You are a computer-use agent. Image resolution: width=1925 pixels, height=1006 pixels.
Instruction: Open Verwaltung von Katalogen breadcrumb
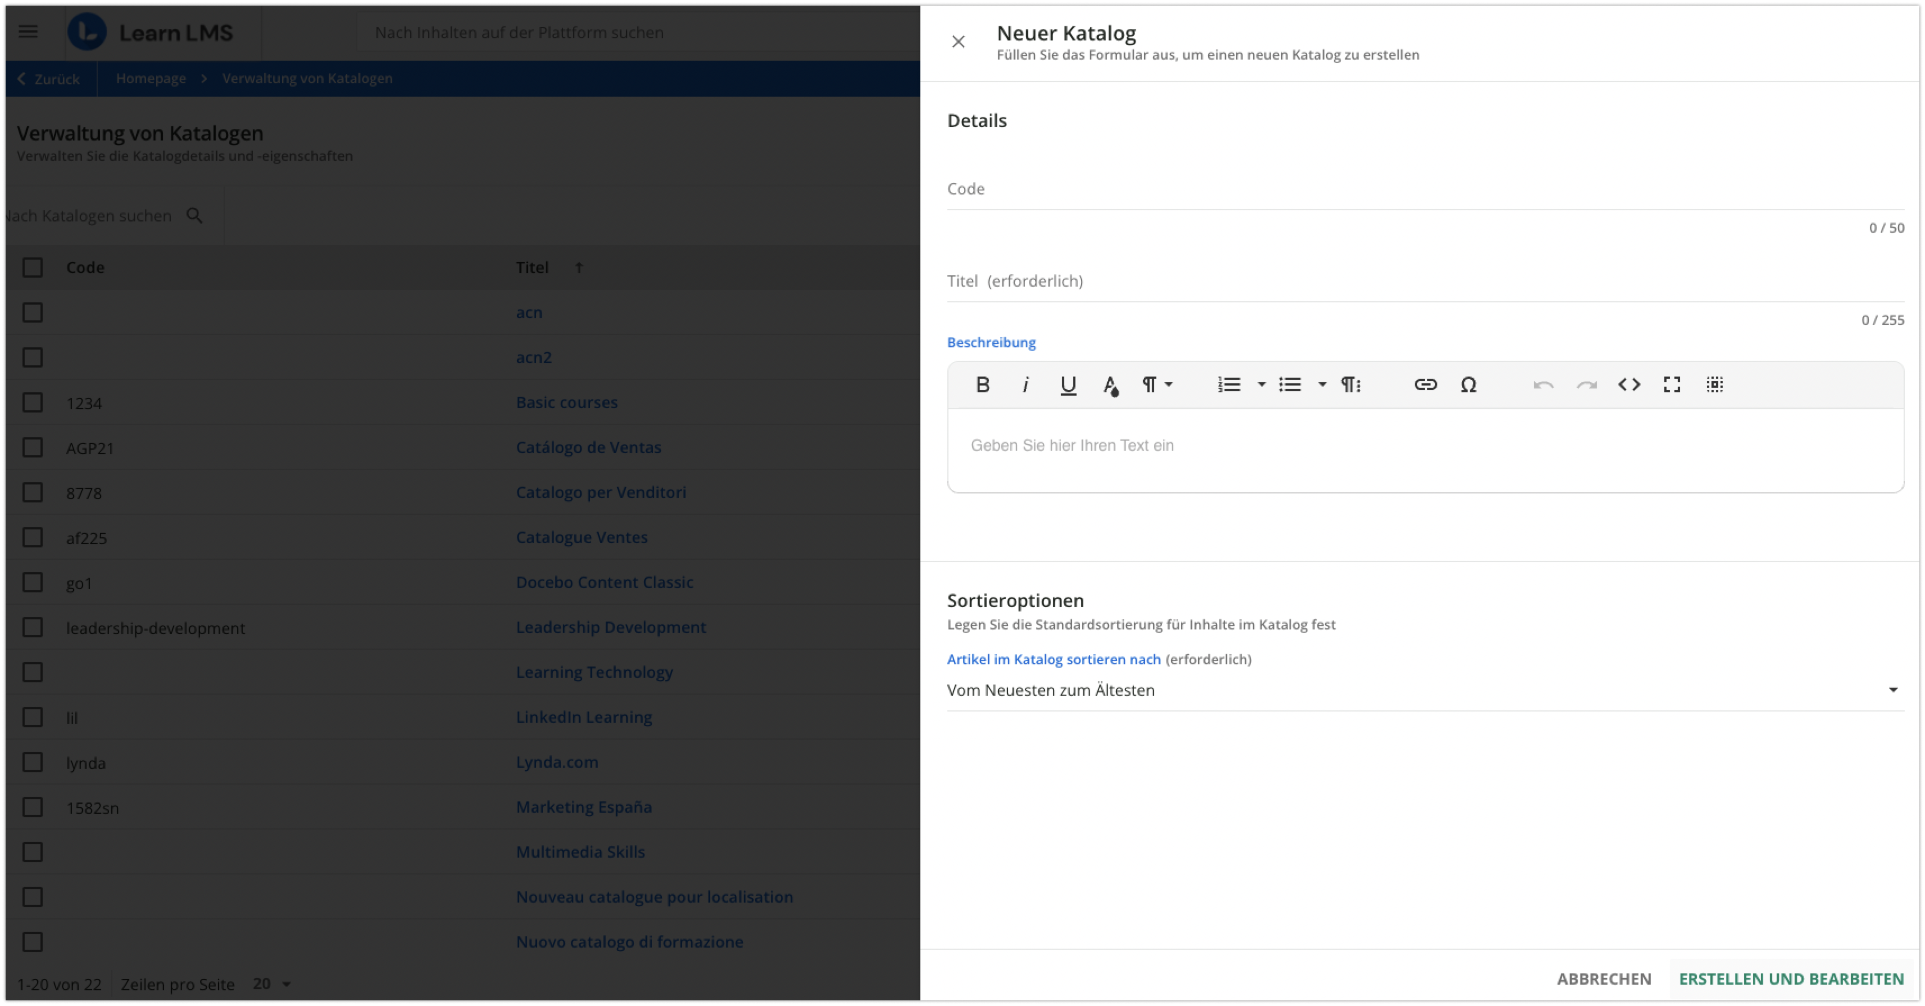(x=307, y=79)
